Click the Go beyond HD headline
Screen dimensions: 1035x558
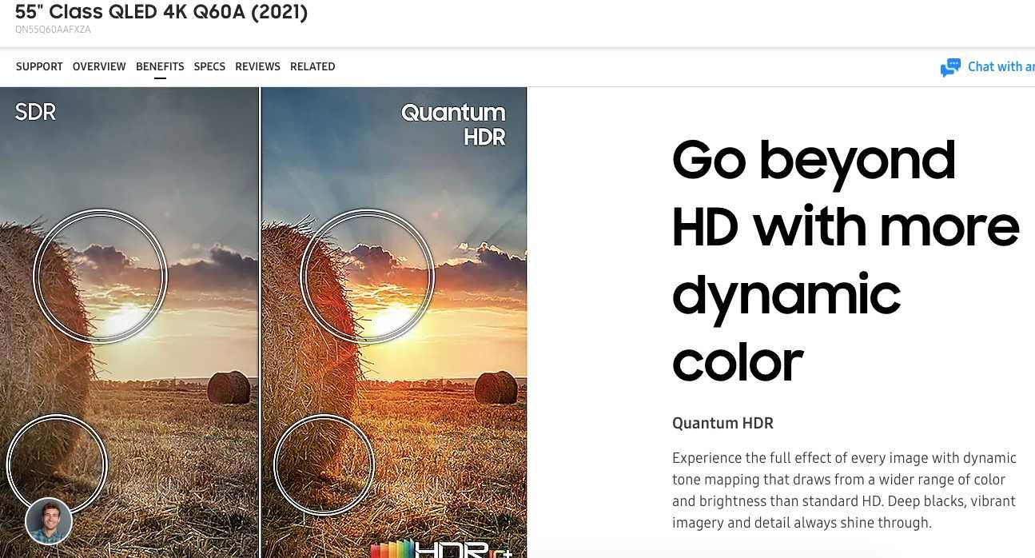click(x=846, y=260)
